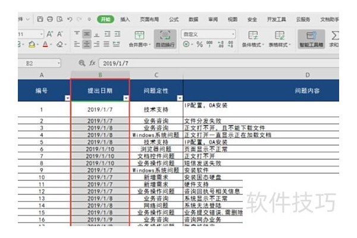Open the 编号 filter dropdown
Viewport: 357px width, 238px height.
point(67,98)
